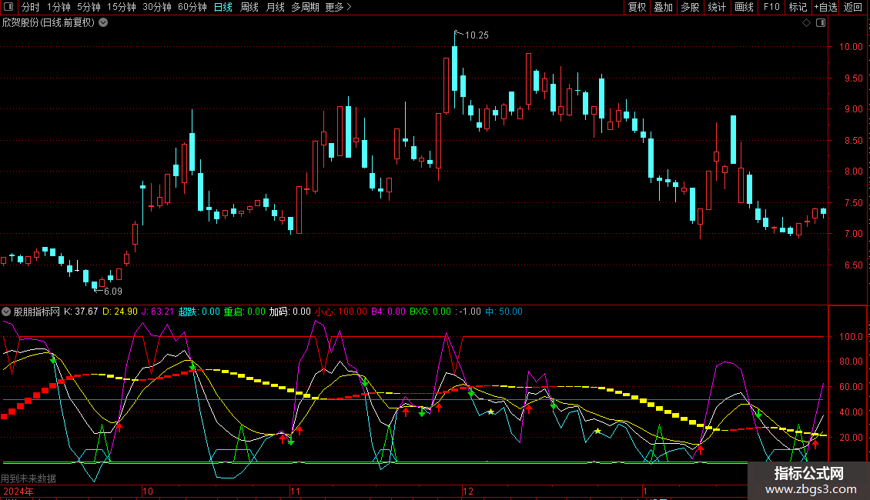
Task: Click the month 12 marker on time axis
Action: (x=468, y=491)
